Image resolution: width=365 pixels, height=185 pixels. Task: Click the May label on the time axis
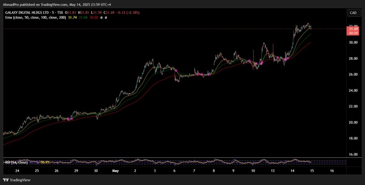(x=115, y=171)
